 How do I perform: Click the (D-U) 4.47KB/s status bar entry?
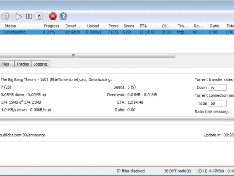(216, 171)
